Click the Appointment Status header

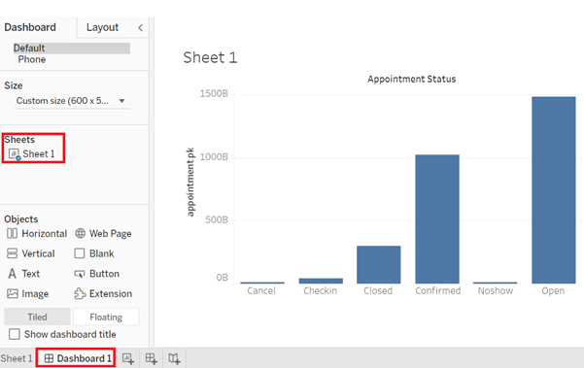click(412, 79)
